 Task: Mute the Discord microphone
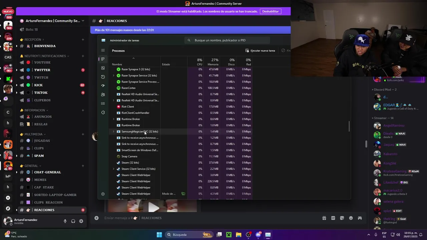[x=65, y=221]
